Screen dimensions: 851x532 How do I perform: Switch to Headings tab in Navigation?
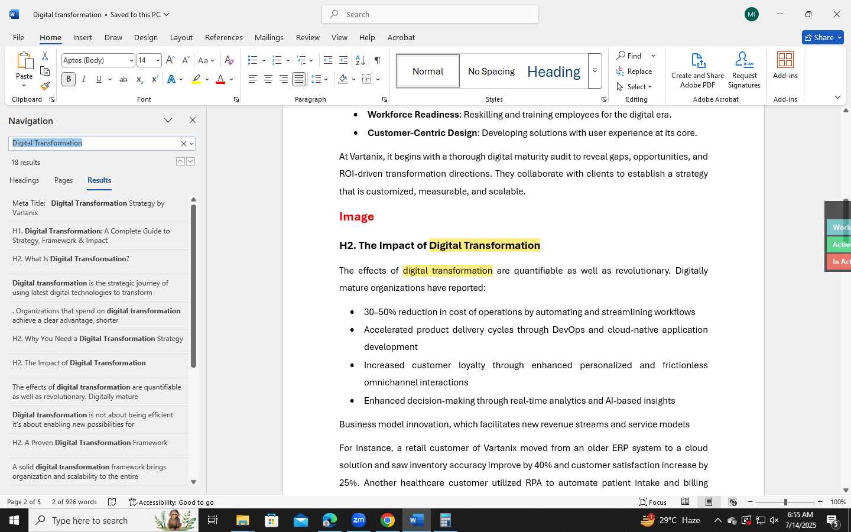[x=24, y=180]
